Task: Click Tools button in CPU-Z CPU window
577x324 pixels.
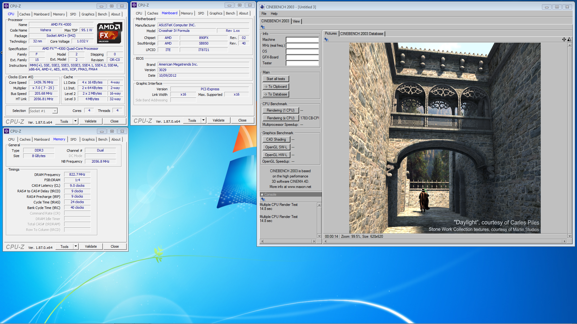Action: coord(64,121)
